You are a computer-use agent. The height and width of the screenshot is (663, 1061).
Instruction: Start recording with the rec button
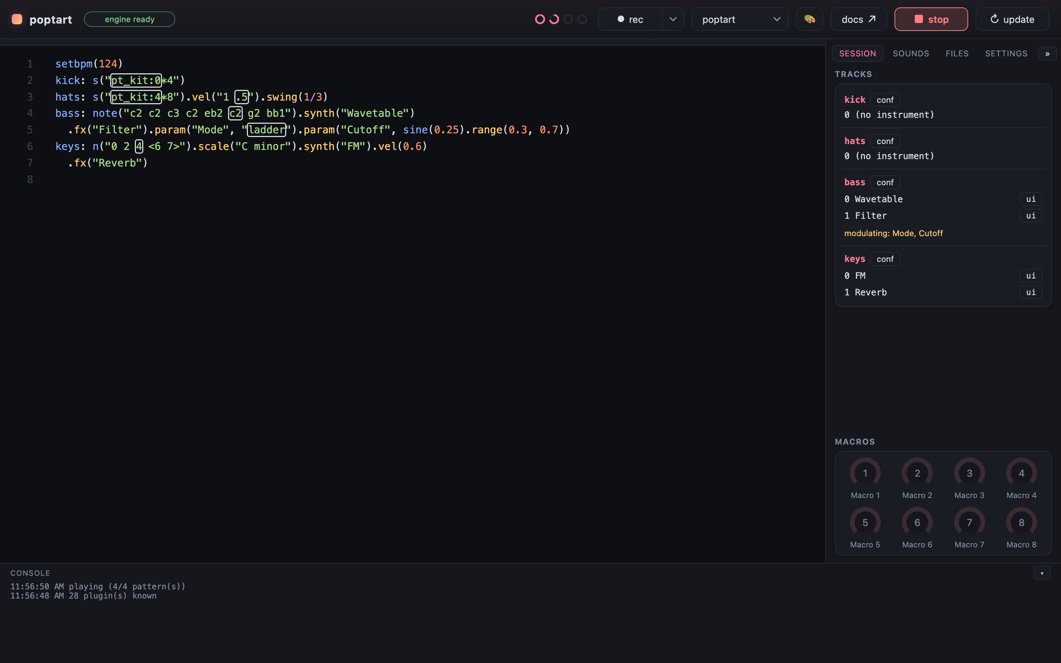(x=630, y=19)
